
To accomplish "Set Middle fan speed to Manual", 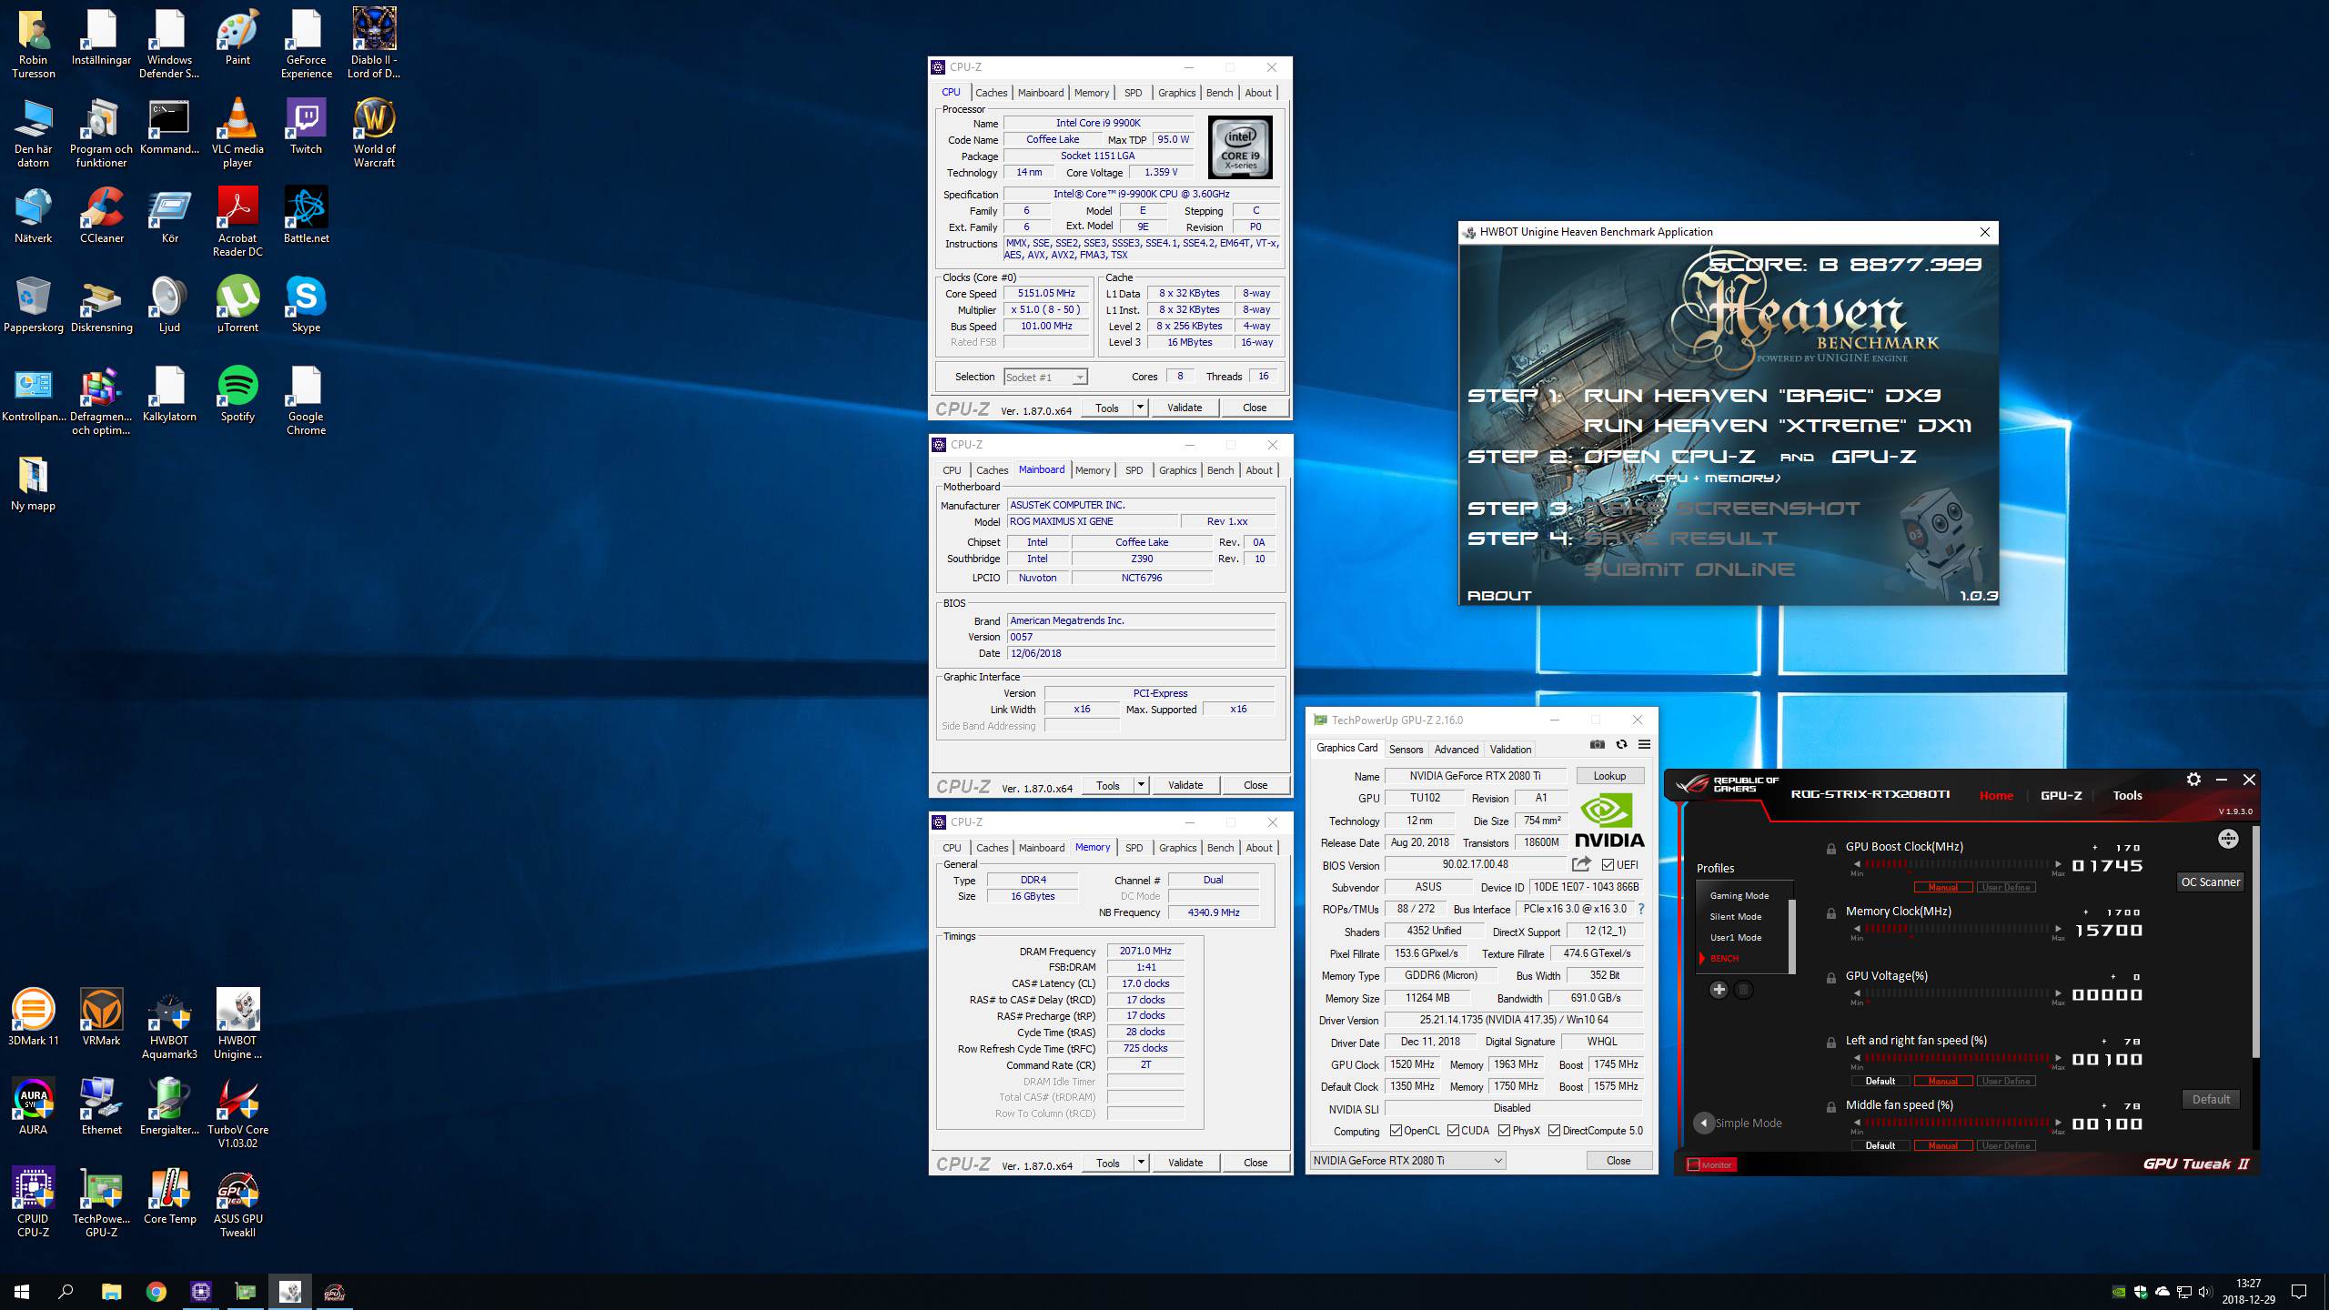I will pyautogui.click(x=1942, y=1145).
